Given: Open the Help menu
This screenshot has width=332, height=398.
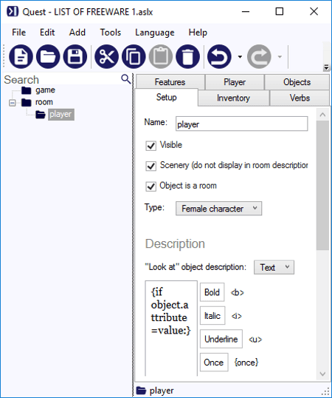Looking at the screenshot, I should [x=198, y=33].
